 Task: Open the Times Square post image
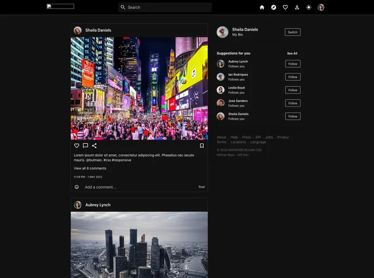point(139,89)
